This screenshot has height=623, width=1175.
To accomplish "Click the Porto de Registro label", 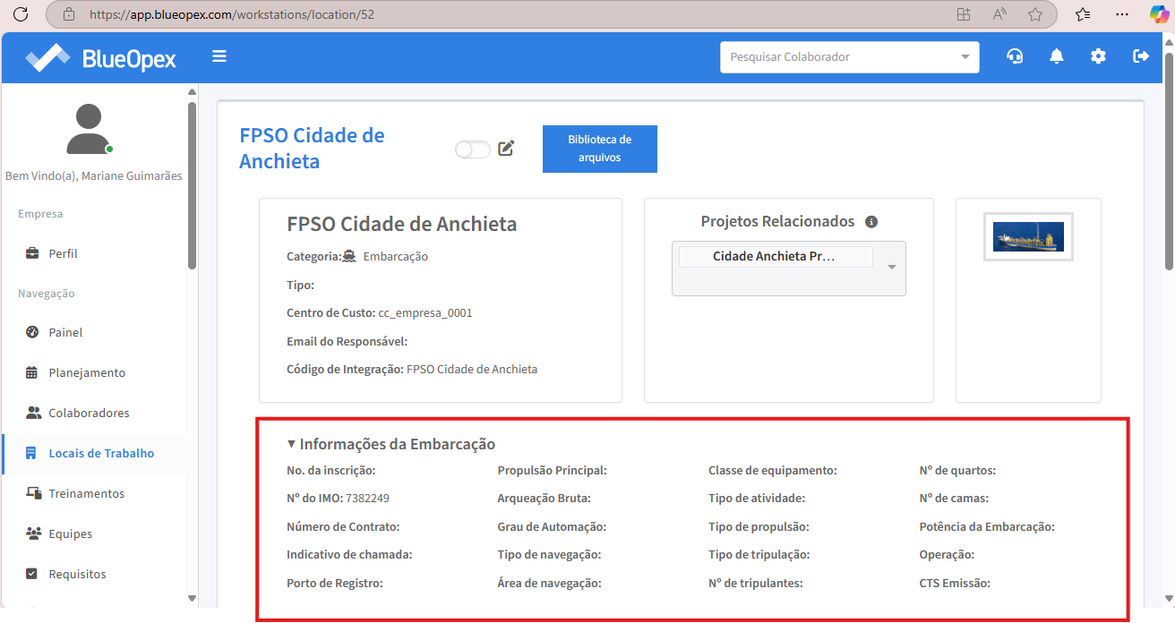I will coord(335,583).
